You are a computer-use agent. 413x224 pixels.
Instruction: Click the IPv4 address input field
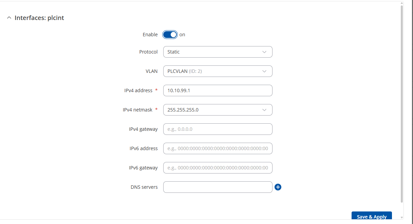point(218,90)
